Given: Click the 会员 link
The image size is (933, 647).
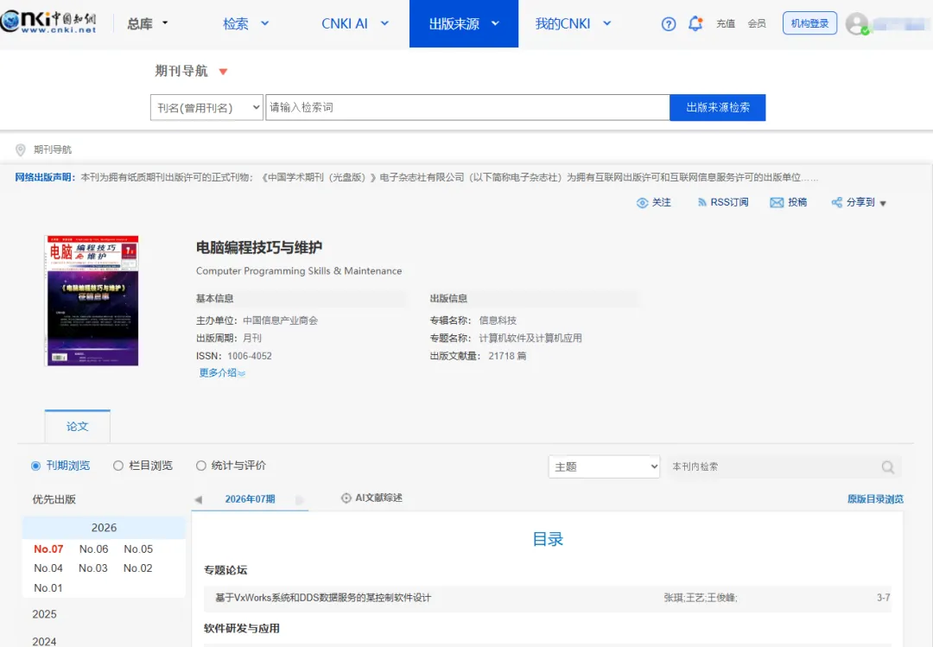Looking at the screenshot, I should pos(757,24).
